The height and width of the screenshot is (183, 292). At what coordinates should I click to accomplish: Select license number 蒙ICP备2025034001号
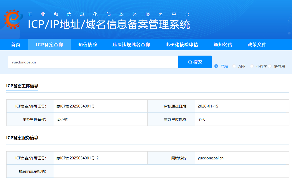[75, 106]
